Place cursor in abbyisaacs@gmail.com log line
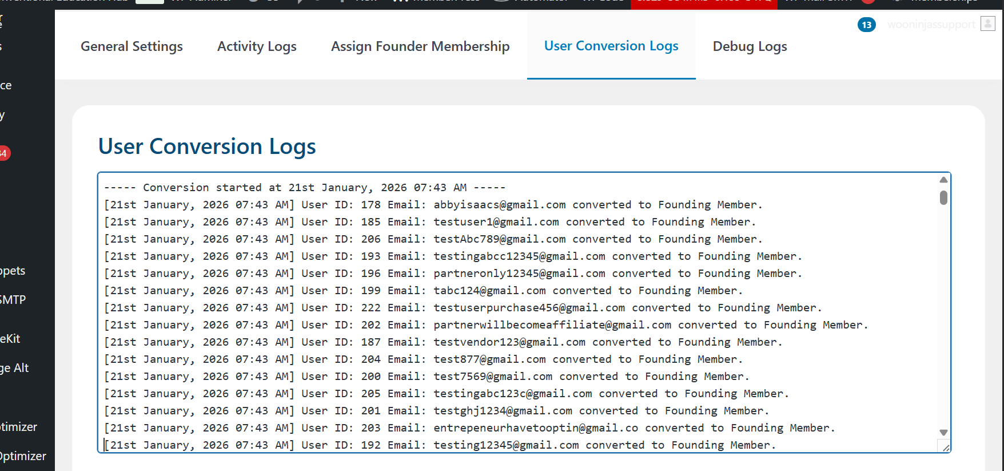This screenshot has height=471, width=1004. pos(499,205)
